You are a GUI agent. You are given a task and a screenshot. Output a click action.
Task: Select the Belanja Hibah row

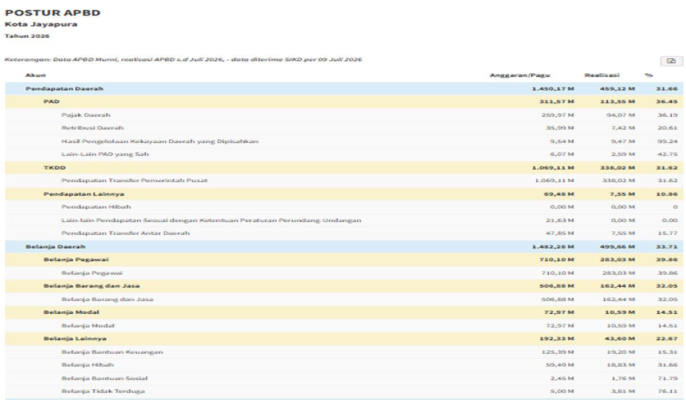pyautogui.click(x=344, y=365)
